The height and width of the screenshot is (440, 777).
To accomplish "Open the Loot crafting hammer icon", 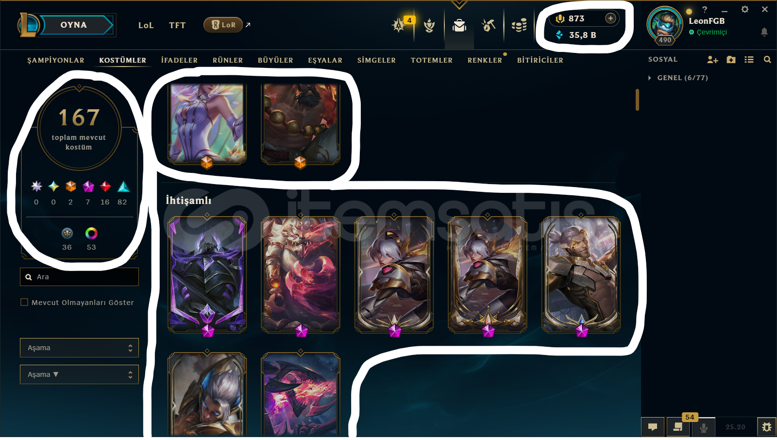I will coord(489,25).
